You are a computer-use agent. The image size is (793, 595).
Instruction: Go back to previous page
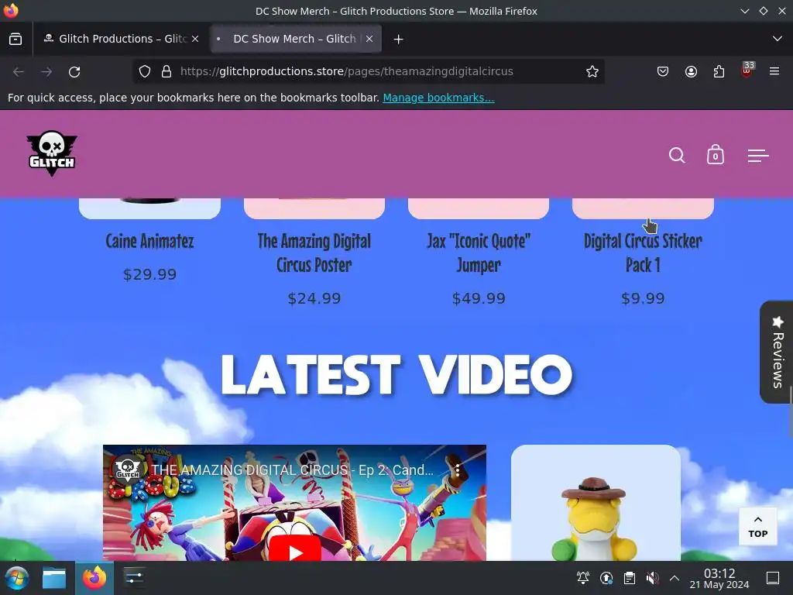click(19, 72)
